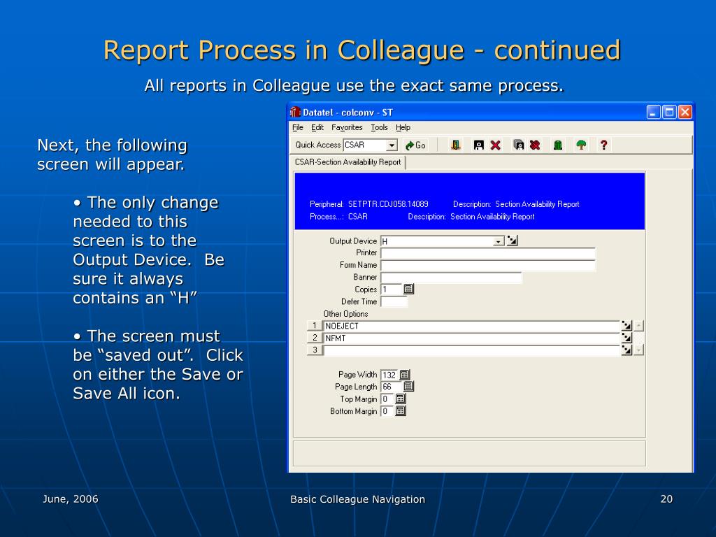Viewport: 716px width, 537px height.
Task: Open calculator icon beside Top Margin
Action: (x=401, y=399)
